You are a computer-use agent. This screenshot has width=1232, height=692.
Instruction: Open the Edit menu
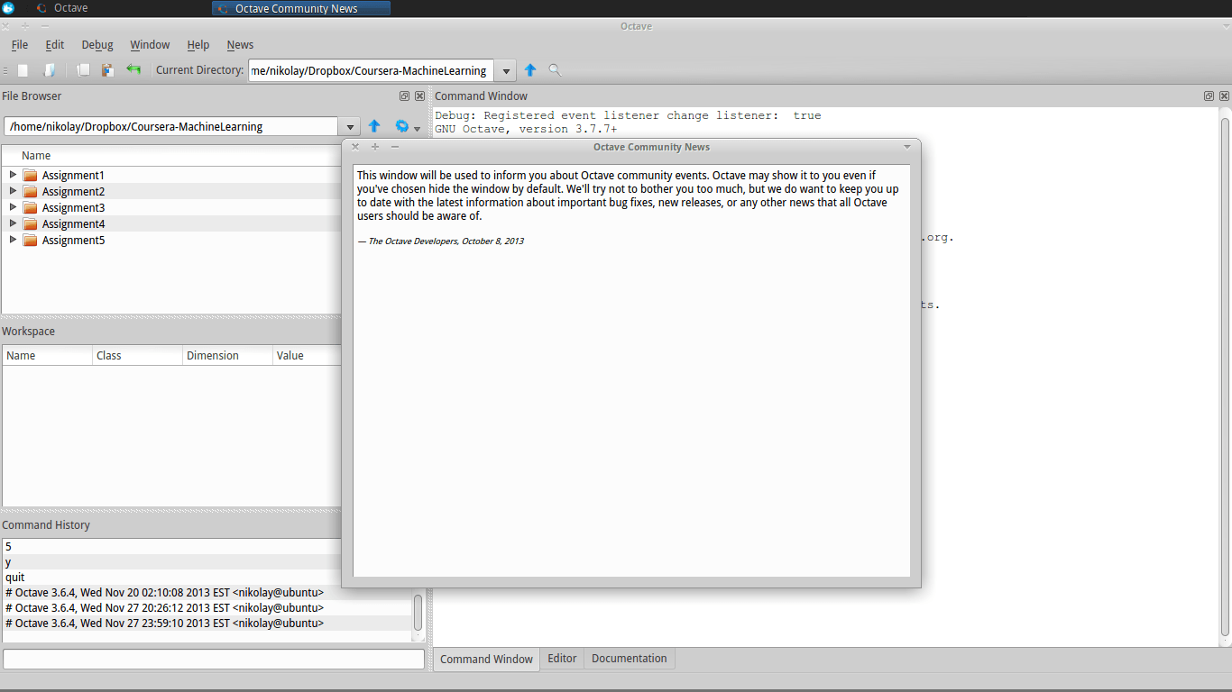pyautogui.click(x=55, y=44)
